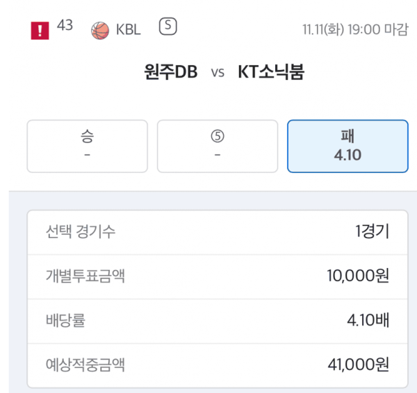417x393 pixels.
Task: Open the 원주DB team name
Action: [x=171, y=72]
